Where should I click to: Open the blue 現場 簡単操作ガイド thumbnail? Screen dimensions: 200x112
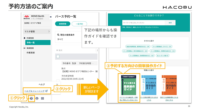[149, 85]
